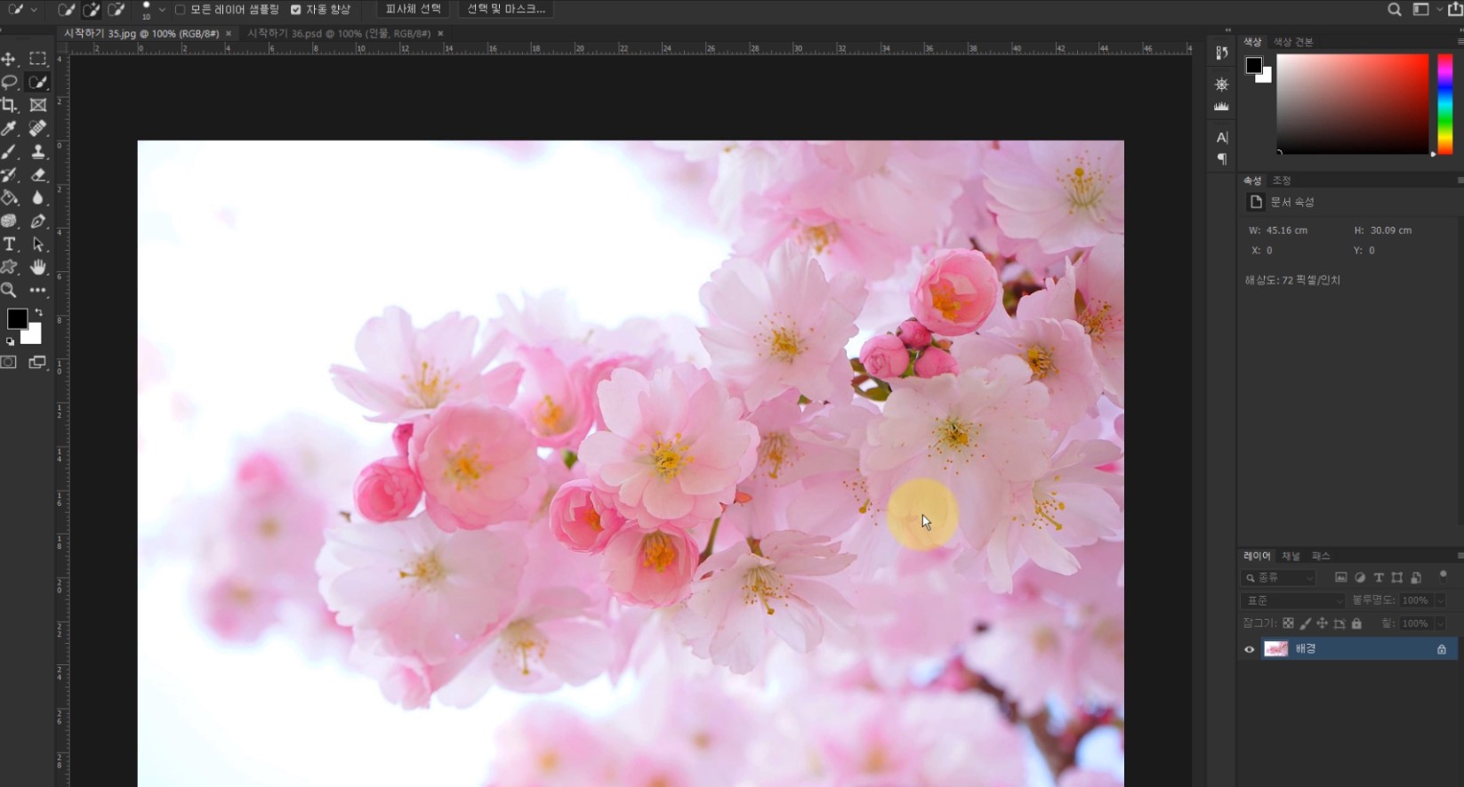The height and width of the screenshot is (787, 1464).
Task: Select the Hand tool
Action: tap(38, 268)
